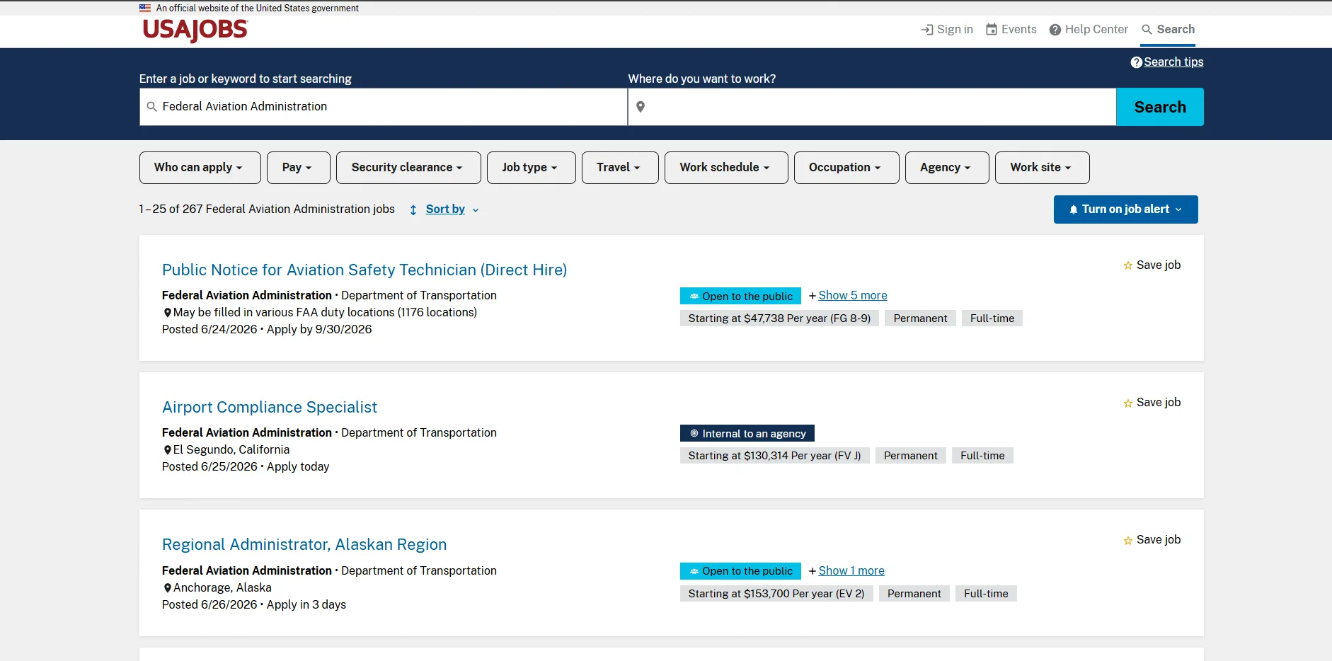Click the Search magnifier icon in header
This screenshot has height=661, width=1332.
coord(1147,30)
